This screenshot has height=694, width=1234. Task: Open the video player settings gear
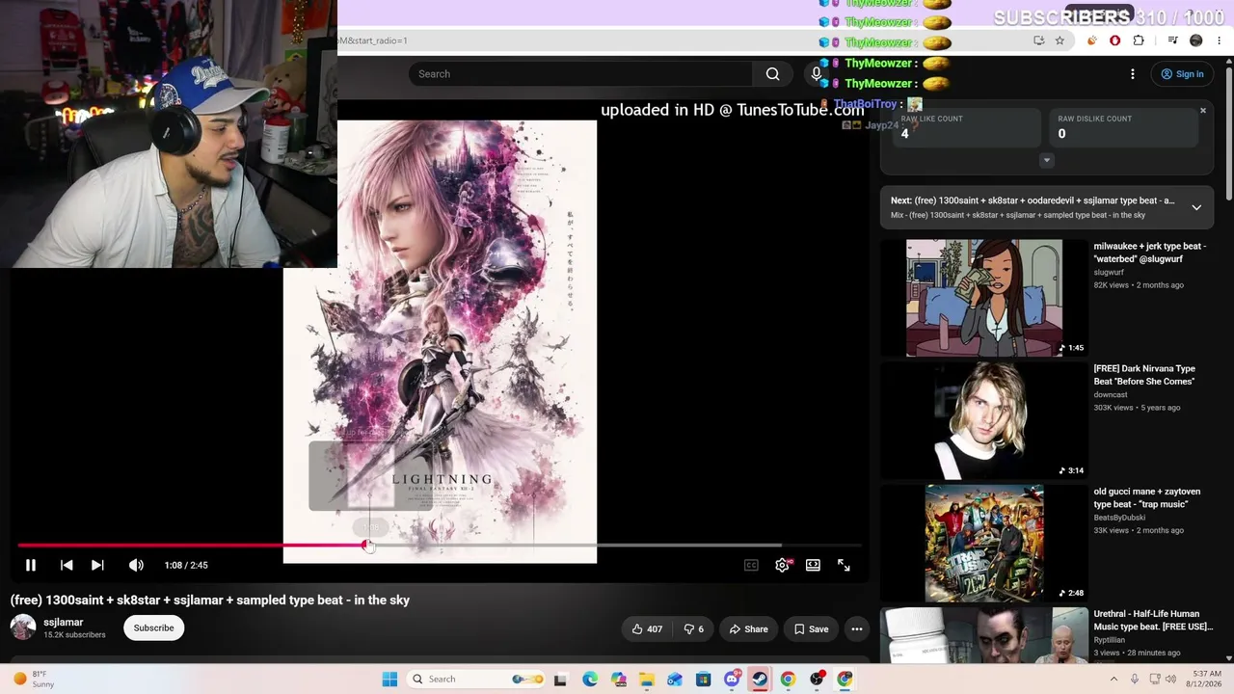pyautogui.click(x=782, y=566)
